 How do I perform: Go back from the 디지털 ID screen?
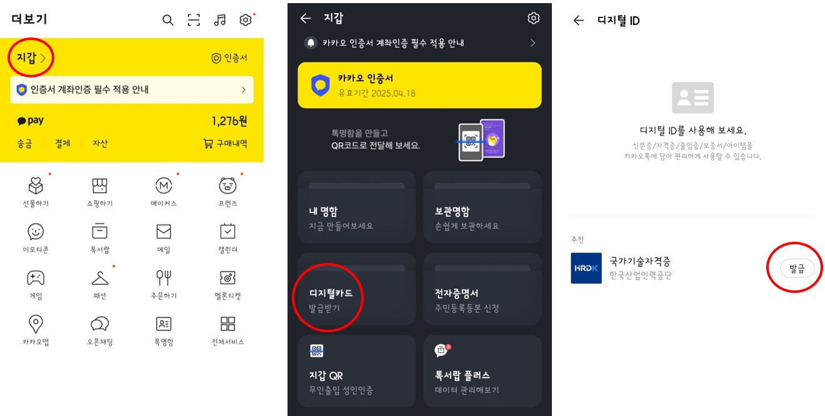578,21
